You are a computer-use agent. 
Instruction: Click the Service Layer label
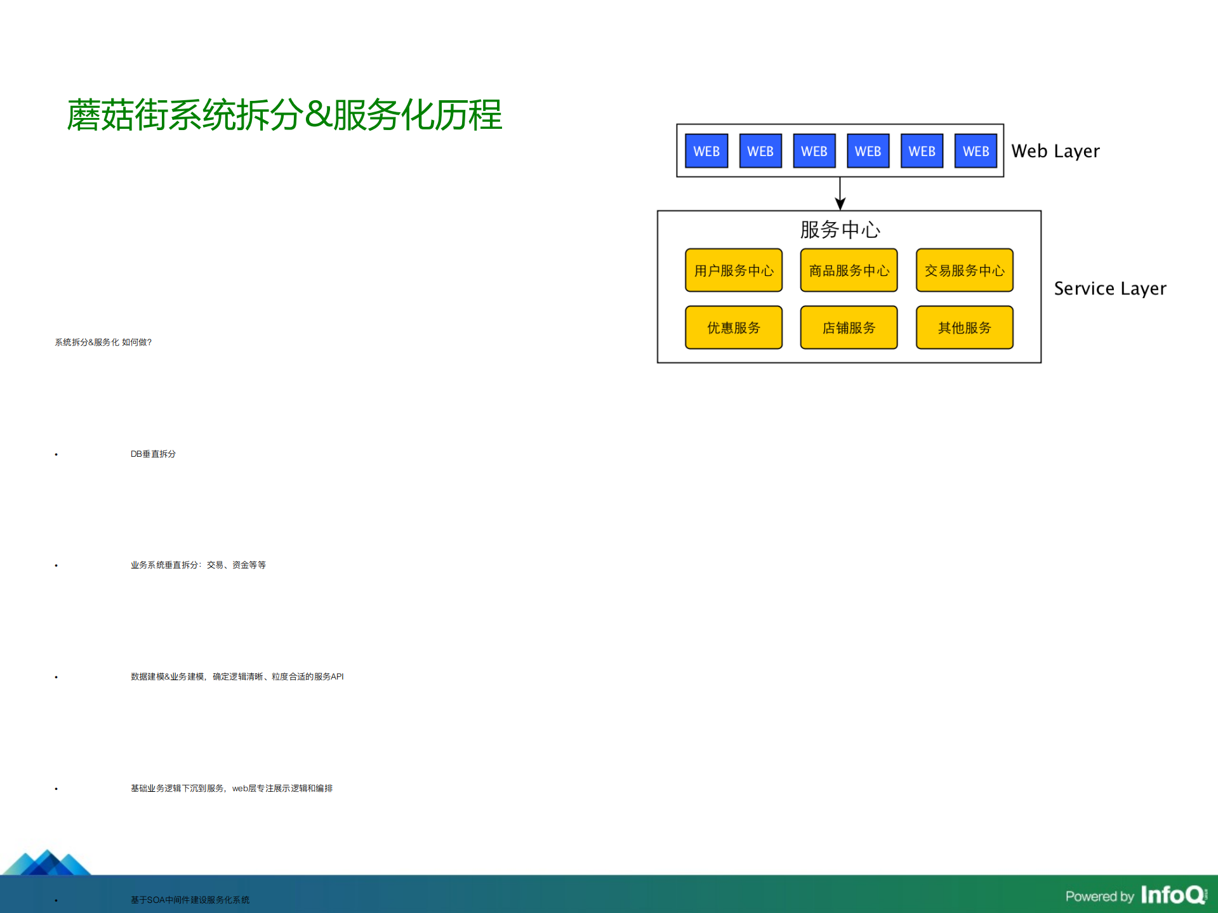(1109, 288)
